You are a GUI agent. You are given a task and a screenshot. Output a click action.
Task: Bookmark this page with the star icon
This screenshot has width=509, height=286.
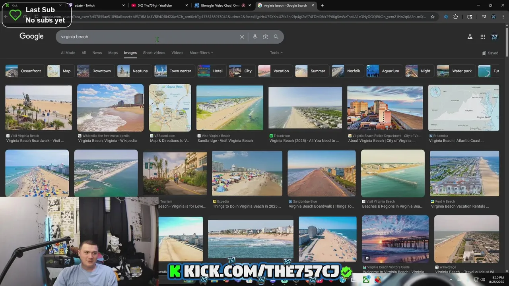tap(433, 17)
